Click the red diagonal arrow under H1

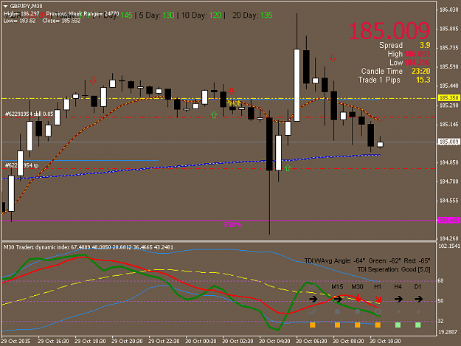(x=378, y=300)
